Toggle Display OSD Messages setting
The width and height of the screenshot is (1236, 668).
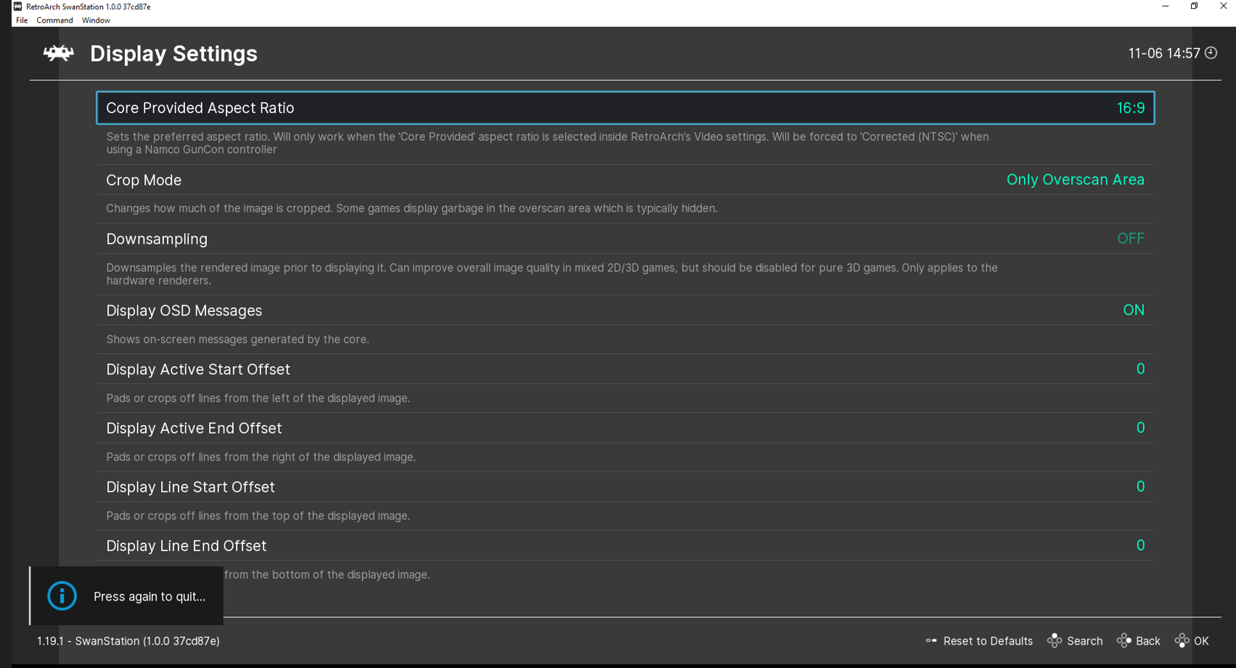point(625,310)
